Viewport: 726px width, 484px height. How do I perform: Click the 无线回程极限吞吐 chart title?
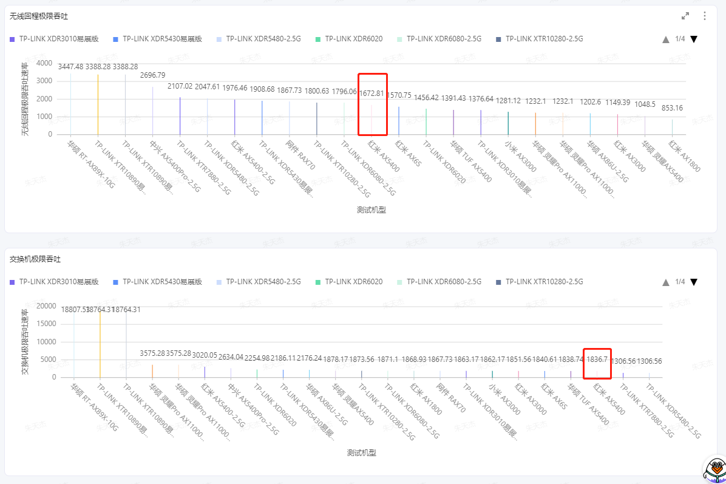[39, 16]
